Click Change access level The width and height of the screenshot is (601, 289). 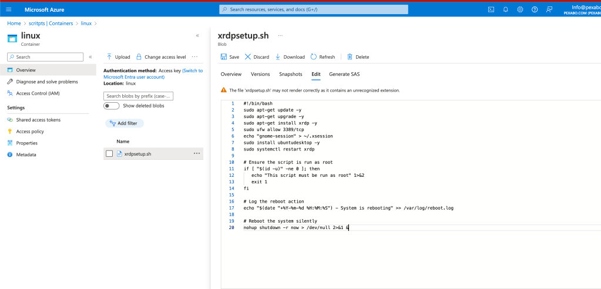click(x=161, y=57)
